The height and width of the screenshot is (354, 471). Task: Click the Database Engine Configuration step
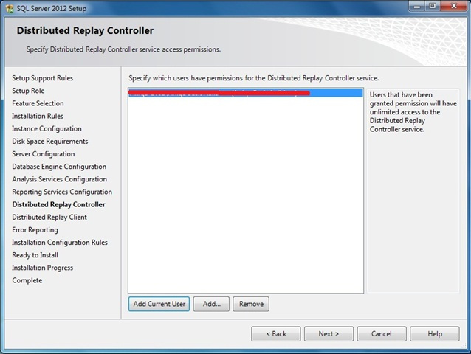[x=59, y=167]
